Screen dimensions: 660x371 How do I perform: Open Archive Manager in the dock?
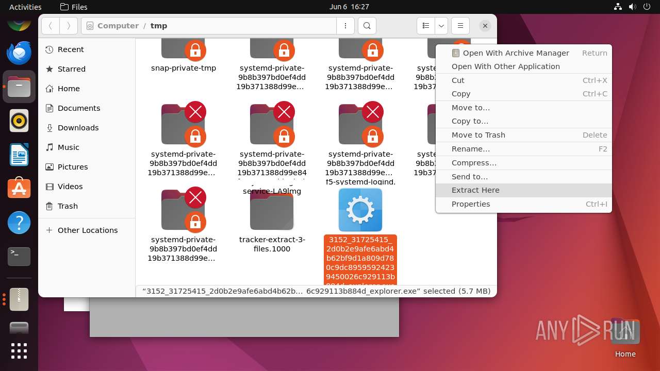(x=19, y=299)
